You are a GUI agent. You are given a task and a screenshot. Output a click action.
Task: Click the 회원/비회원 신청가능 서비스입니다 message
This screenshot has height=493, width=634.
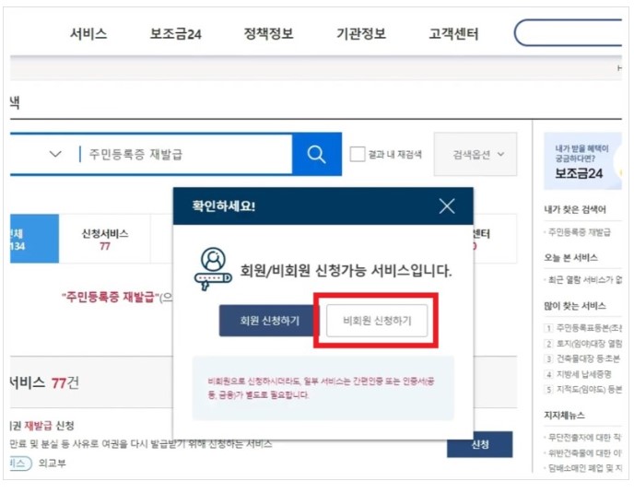(346, 270)
